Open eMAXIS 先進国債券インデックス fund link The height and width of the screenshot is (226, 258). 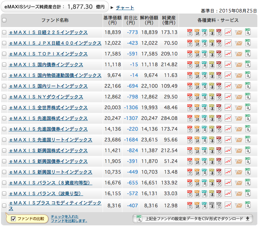tap(48, 129)
